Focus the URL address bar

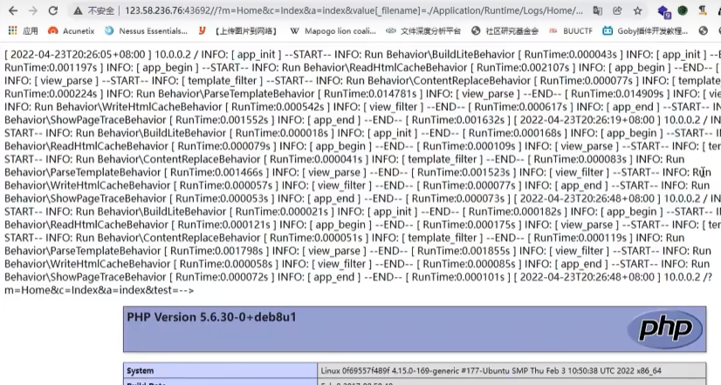tap(354, 10)
